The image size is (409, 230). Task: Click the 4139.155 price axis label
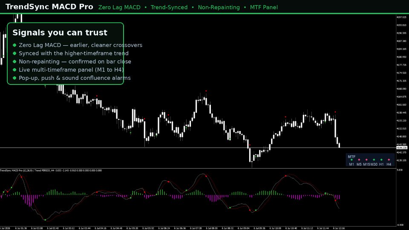pyautogui.click(x=401, y=160)
